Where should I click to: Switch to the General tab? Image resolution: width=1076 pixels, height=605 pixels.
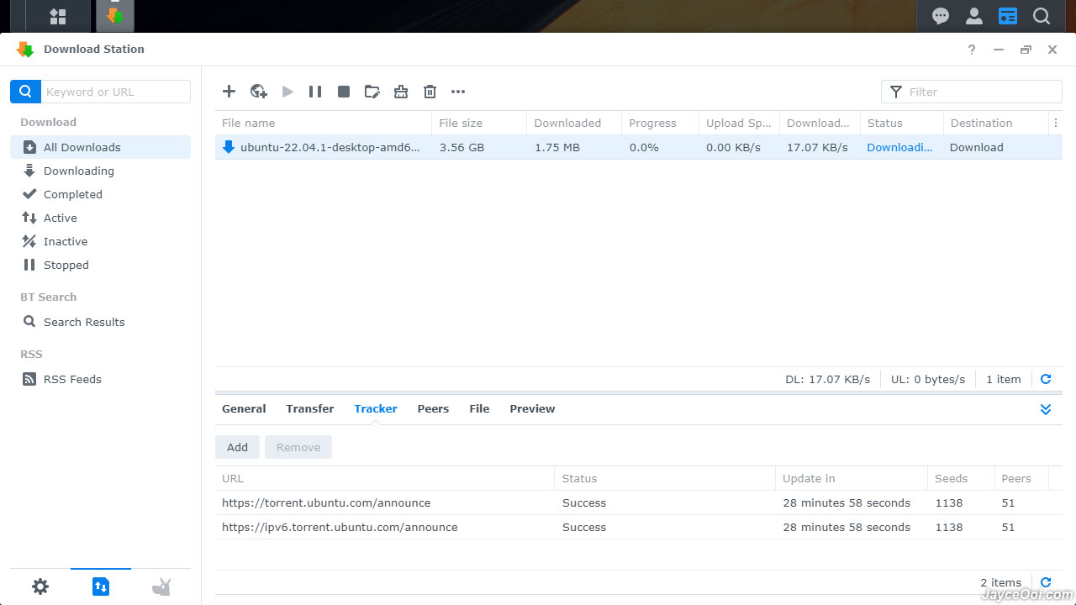(244, 408)
